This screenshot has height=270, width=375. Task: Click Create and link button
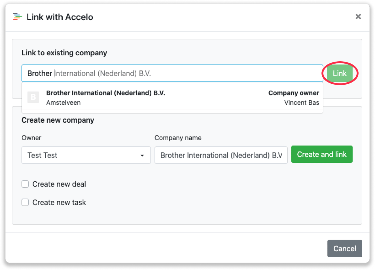322,154
